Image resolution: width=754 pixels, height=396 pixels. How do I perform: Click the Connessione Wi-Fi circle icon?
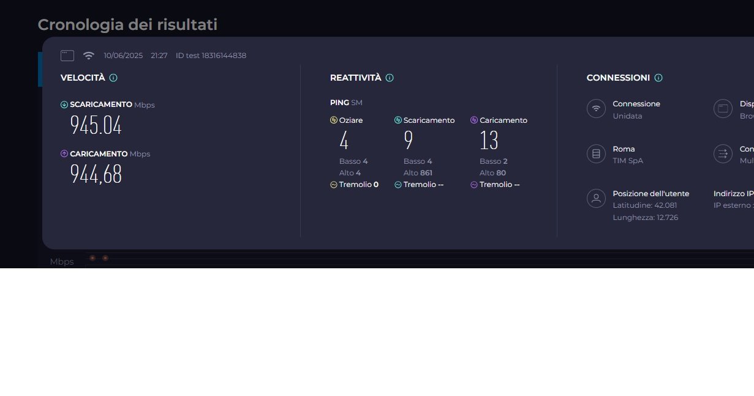tap(596, 109)
